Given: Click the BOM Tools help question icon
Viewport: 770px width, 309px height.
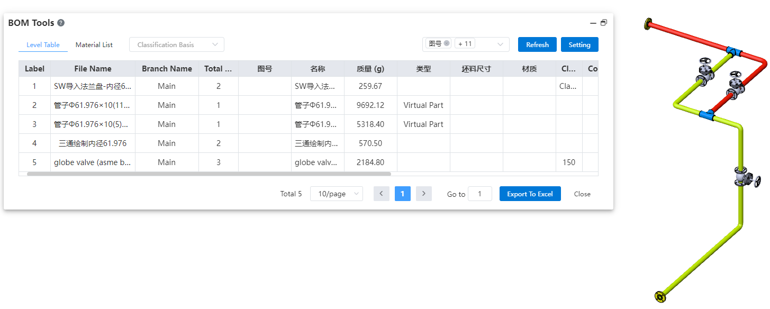Looking at the screenshot, I should [x=61, y=23].
